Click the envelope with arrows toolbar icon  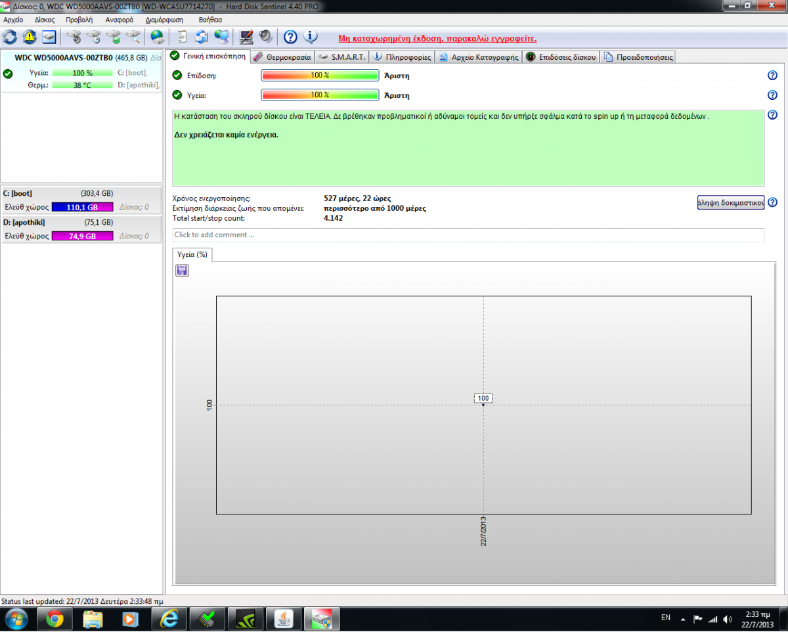pos(202,37)
